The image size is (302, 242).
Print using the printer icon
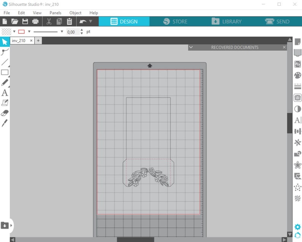tap(35, 21)
